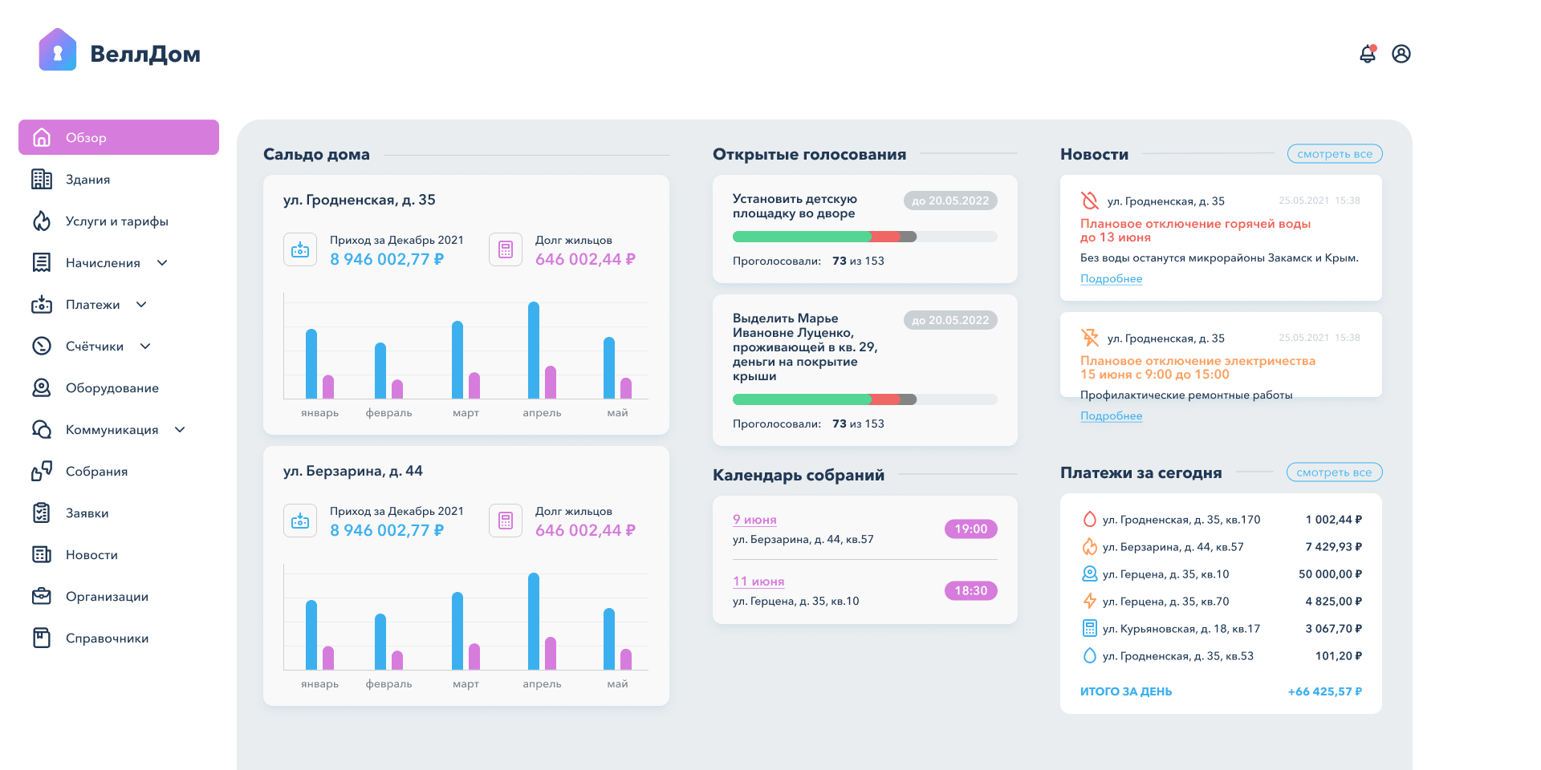Click voting progress bar for детскую площадку
1541x770 pixels.
pyautogui.click(x=865, y=237)
